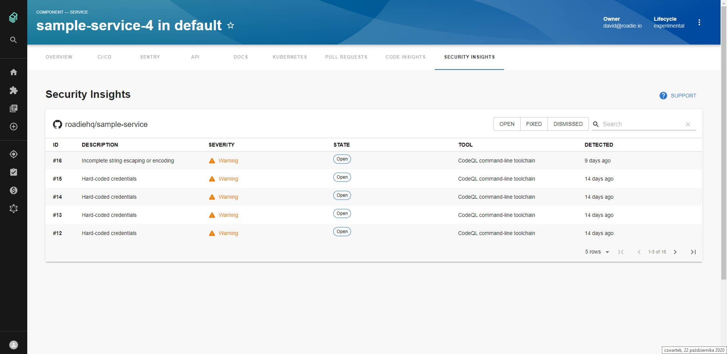Screen dimensions: 727x354
Task: Open the tech radar target icon in the sidebar
Action: [14, 154]
